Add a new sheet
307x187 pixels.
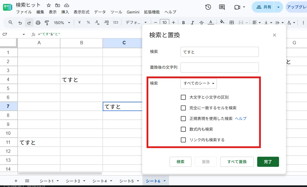pyautogui.click(x=16, y=181)
